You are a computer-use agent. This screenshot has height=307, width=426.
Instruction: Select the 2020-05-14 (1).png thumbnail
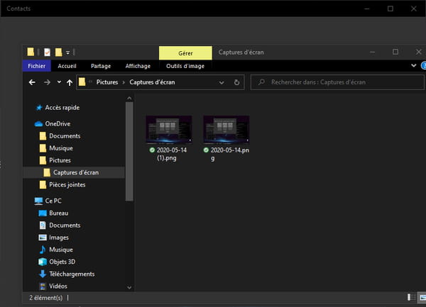point(169,130)
